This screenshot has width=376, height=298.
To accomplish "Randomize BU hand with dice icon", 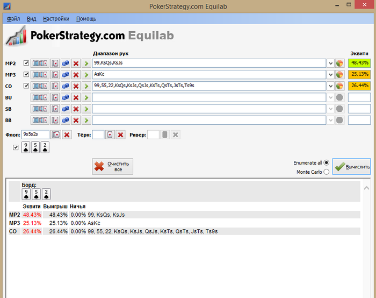I will (x=66, y=97).
